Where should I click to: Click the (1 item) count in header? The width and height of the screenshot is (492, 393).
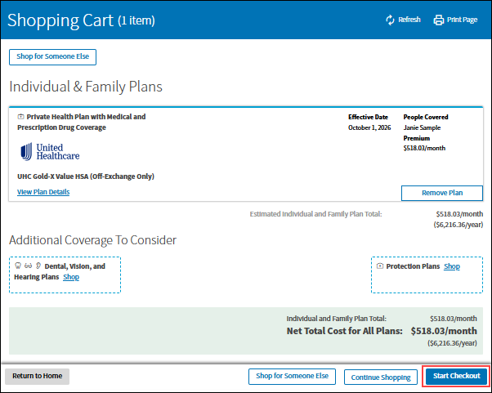pyautogui.click(x=136, y=20)
